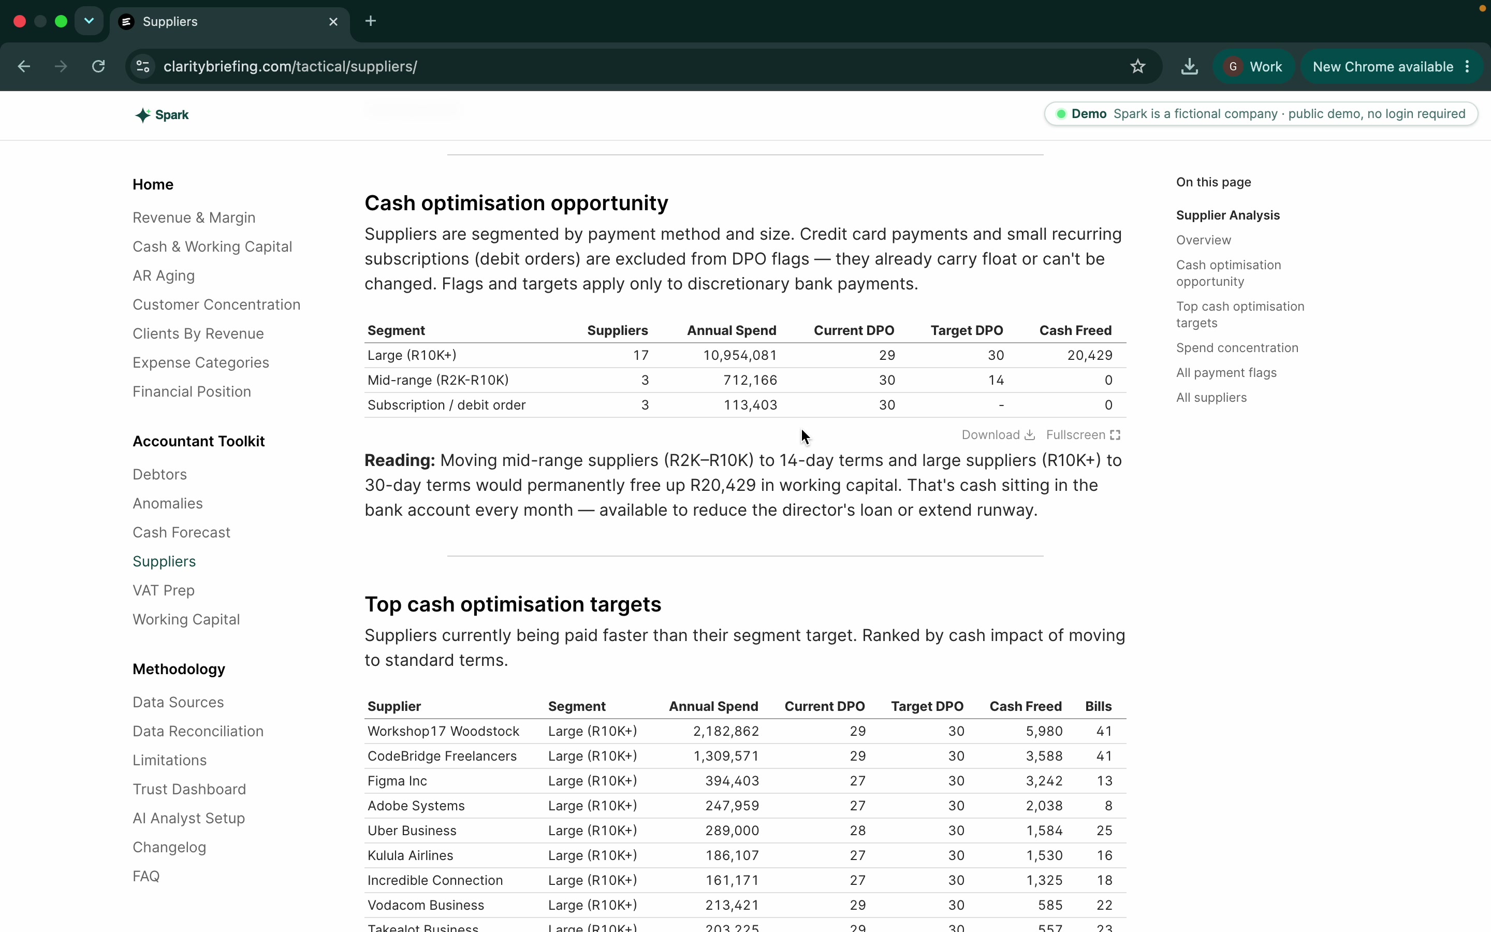Click New Chrome available update button
The image size is (1491, 932).
(x=1383, y=67)
